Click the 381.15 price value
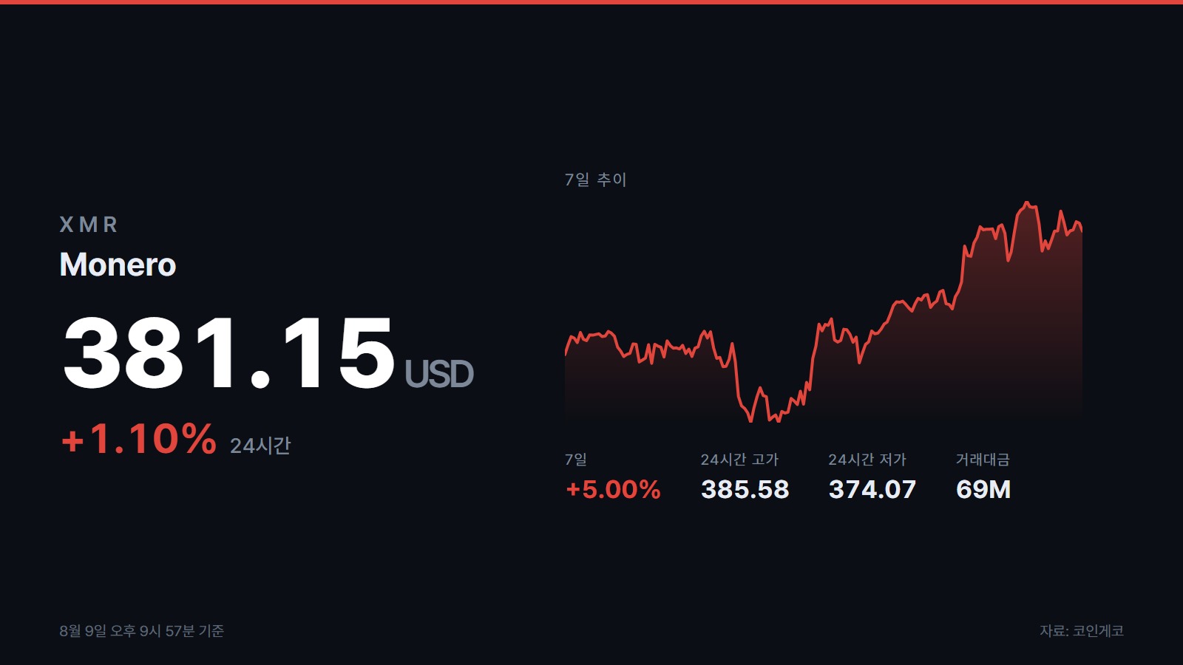Screen dimensions: 1183x665 click(x=229, y=352)
